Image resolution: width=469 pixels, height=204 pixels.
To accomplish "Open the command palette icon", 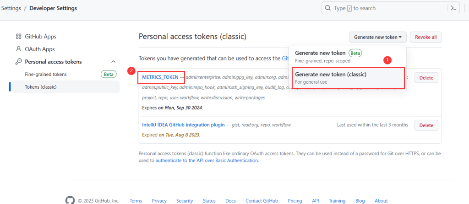I will point(453,8).
